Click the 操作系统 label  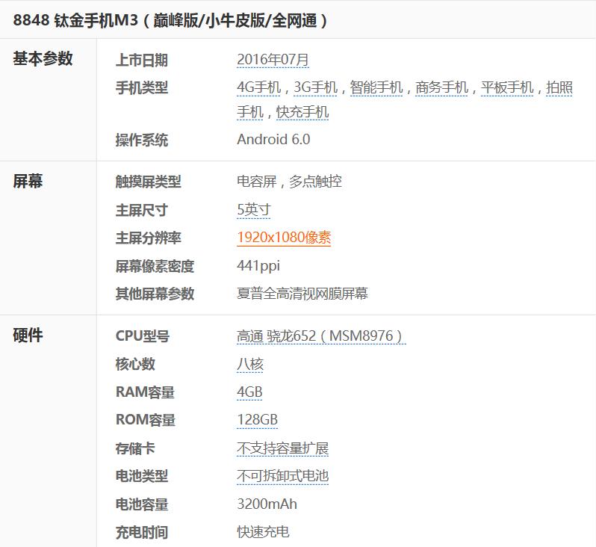coord(141,140)
